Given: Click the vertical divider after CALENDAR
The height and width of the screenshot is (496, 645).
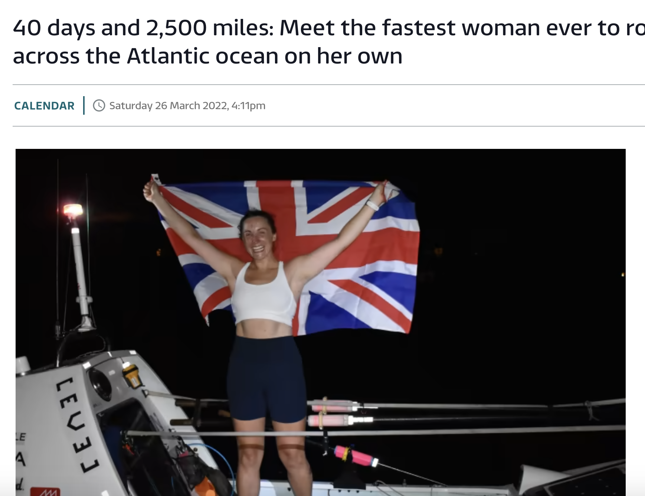Looking at the screenshot, I should click(84, 105).
